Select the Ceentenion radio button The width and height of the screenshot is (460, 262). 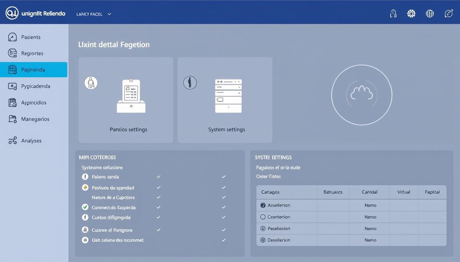click(263, 217)
